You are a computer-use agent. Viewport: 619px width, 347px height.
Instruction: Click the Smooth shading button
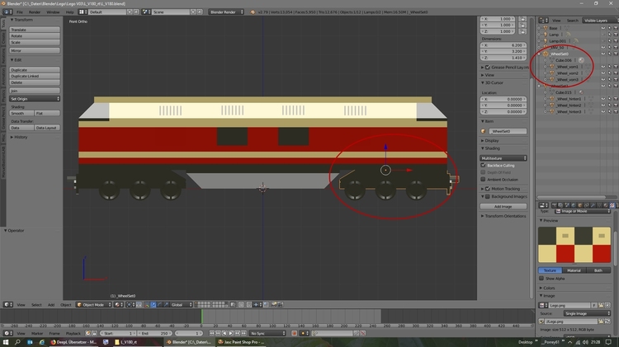click(21, 113)
